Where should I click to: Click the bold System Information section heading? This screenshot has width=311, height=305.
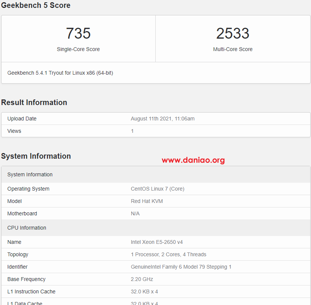(36, 156)
